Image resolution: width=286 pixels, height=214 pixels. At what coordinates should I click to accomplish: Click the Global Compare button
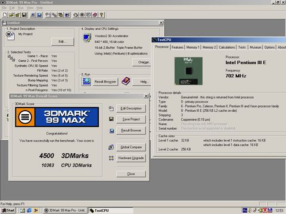131,147
